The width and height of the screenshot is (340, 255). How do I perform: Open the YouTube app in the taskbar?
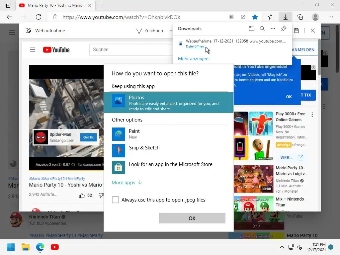(55, 247)
